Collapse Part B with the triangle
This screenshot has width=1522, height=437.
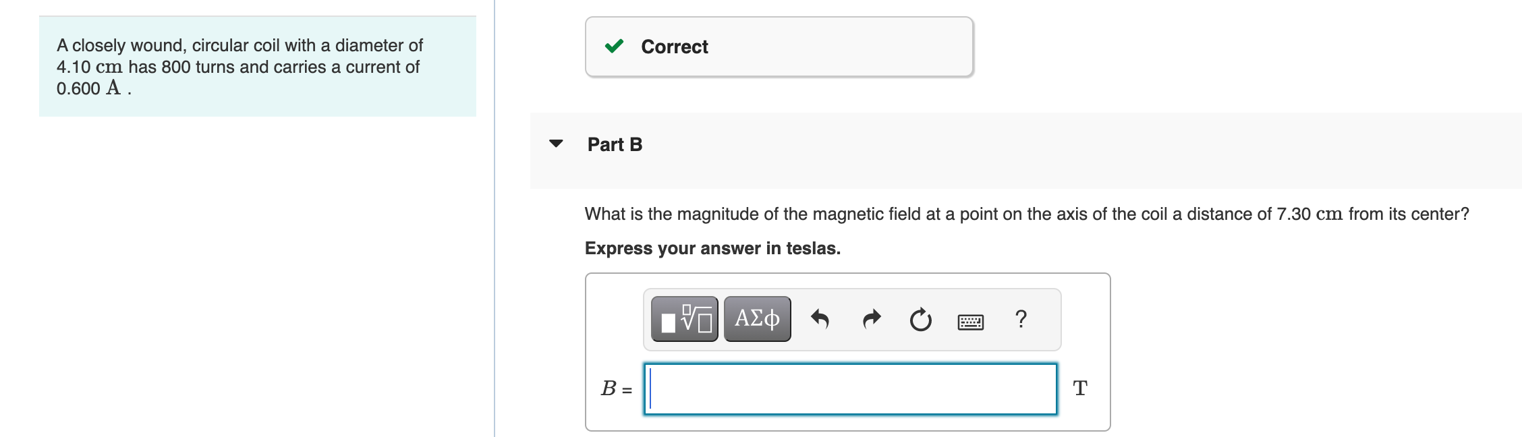(x=556, y=144)
